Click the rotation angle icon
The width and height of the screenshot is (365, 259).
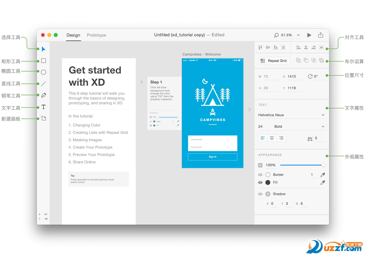[x=310, y=76]
